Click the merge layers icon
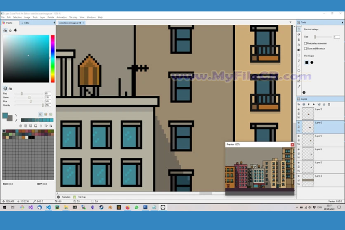Image resolution: width=345 pixels, height=230 pixels. tap(319, 104)
